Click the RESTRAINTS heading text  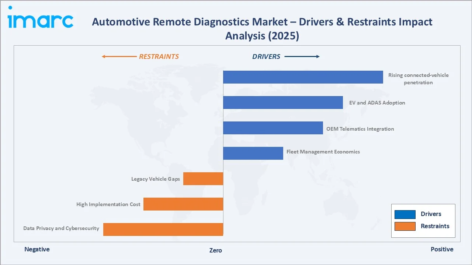159,57
